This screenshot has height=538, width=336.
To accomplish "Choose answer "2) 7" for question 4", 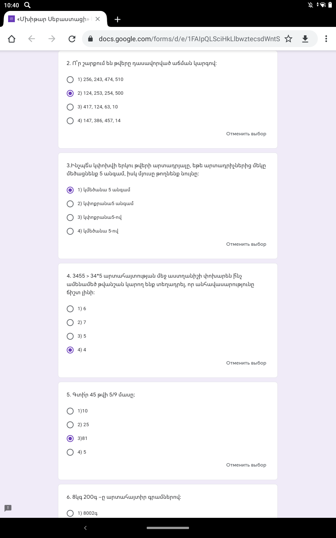I will pyautogui.click(x=70, y=323).
